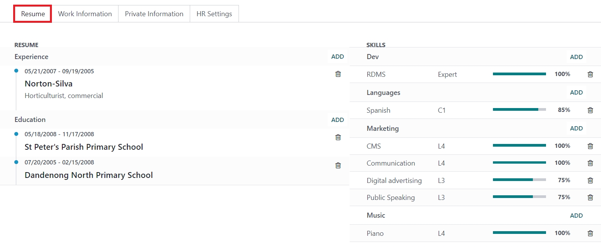Open the Private Information tab
Image resolution: width=601 pixels, height=247 pixels.
tap(154, 14)
